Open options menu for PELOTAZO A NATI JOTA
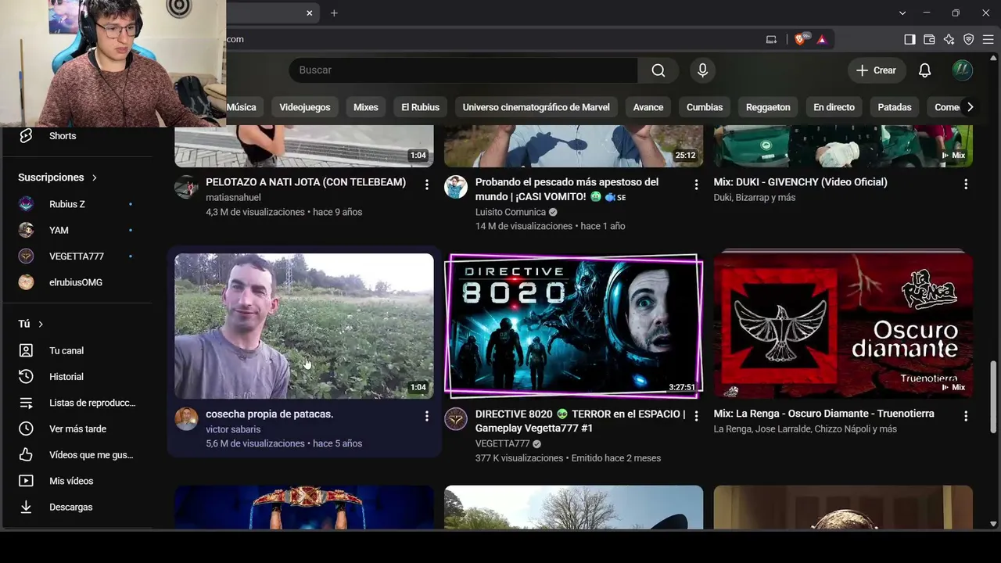 click(x=426, y=185)
